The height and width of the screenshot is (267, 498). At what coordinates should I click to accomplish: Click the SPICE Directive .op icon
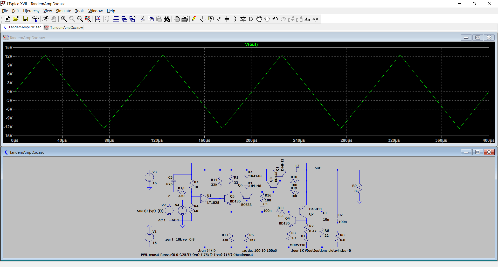315,19
